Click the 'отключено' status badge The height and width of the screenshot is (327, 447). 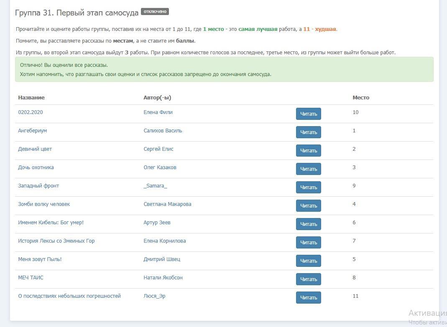click(x=155, y=12)
